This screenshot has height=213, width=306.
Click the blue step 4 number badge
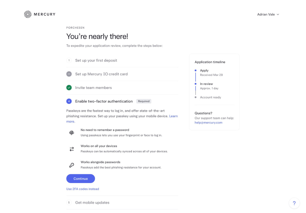[69, 101]
